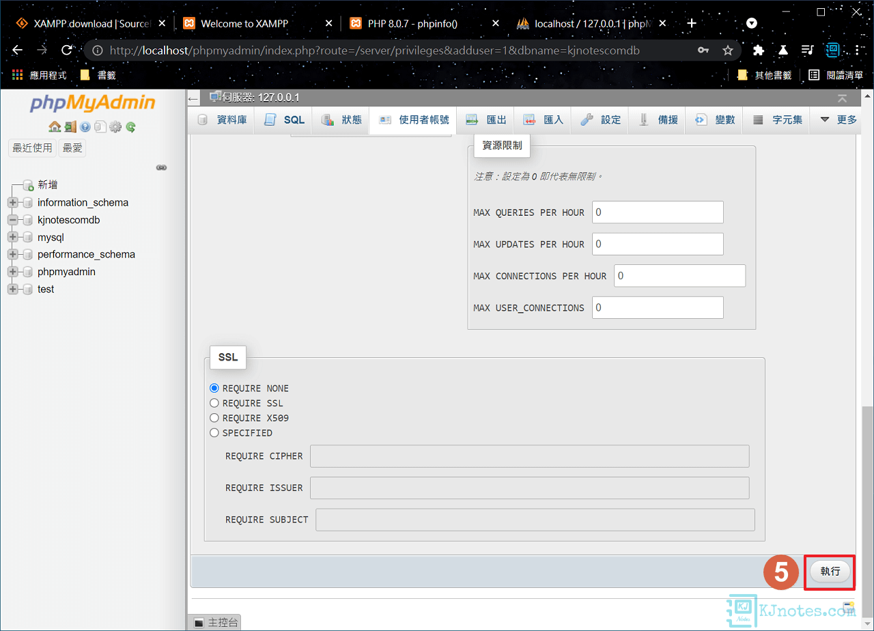Viewport: 874px width, 631px height.
Task: Switch to the Welcome to XAMPP tab
Action: pos(258,23)
